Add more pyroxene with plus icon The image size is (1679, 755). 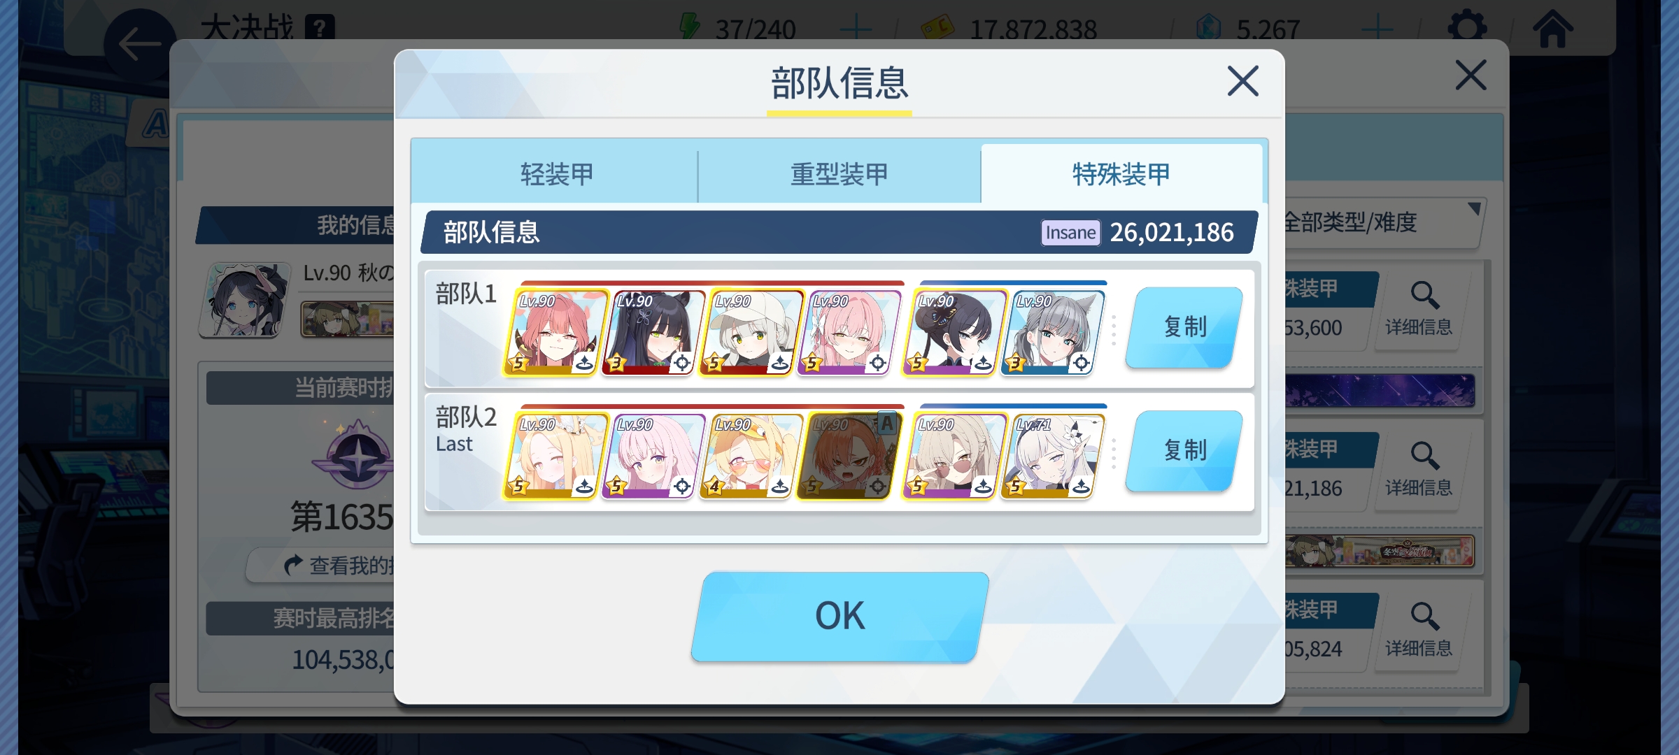[1377, 29]
